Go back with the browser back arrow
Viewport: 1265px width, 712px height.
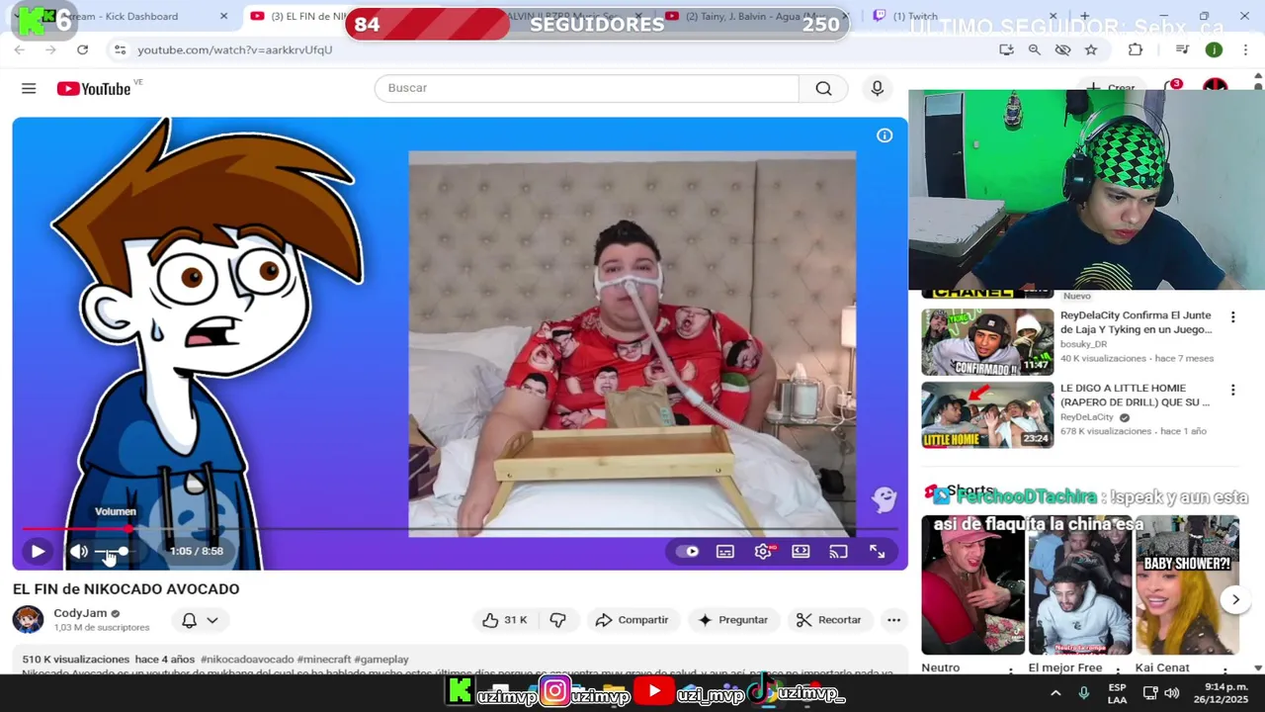click(x=20, y=49)
